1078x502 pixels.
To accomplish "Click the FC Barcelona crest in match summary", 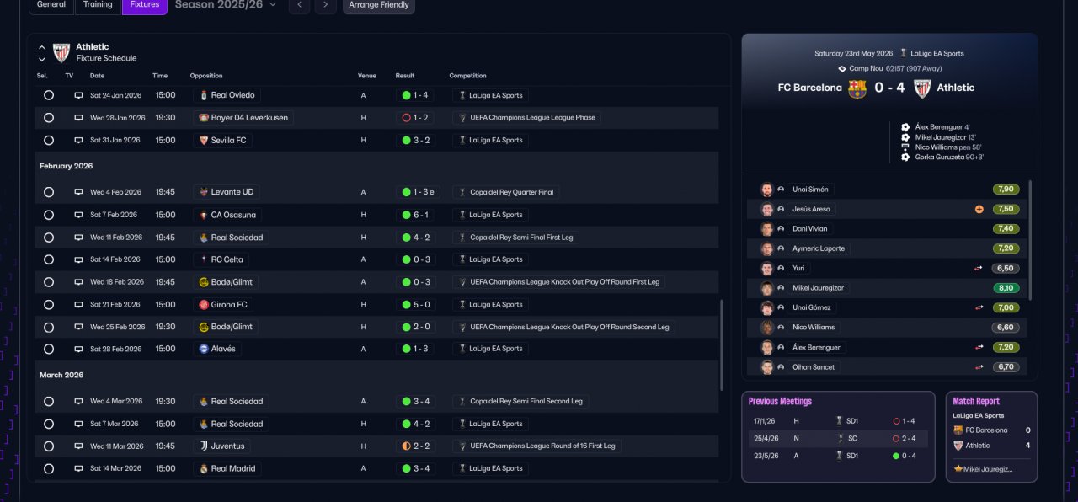I will 857,88.
